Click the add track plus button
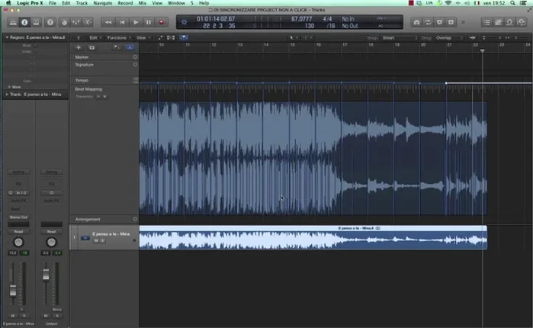The width and height of the screenshot is (533, 328). pos(79,47)
